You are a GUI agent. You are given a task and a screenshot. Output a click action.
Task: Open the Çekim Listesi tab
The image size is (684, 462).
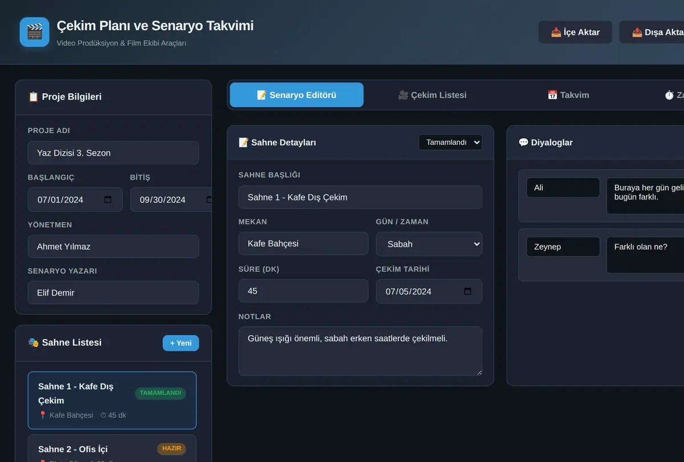click(x=432, y=95)
